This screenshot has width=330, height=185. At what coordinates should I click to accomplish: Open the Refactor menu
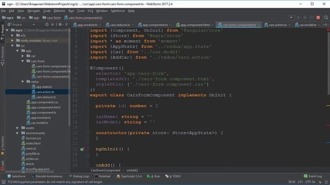click(60, 11)
